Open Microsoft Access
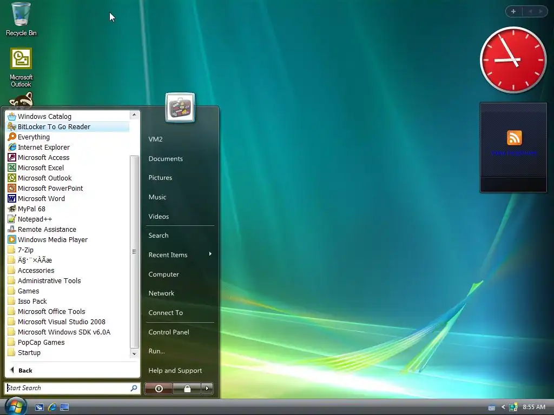 (x=68, y=157)
